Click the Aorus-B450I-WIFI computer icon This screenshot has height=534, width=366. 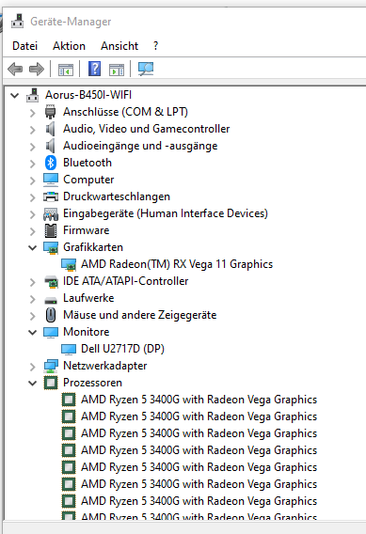(x=33, y=95)
